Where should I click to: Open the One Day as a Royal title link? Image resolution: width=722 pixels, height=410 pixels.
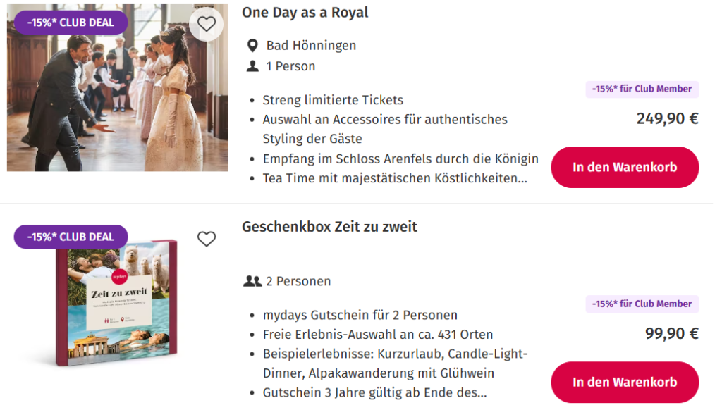tap(305, 13)
